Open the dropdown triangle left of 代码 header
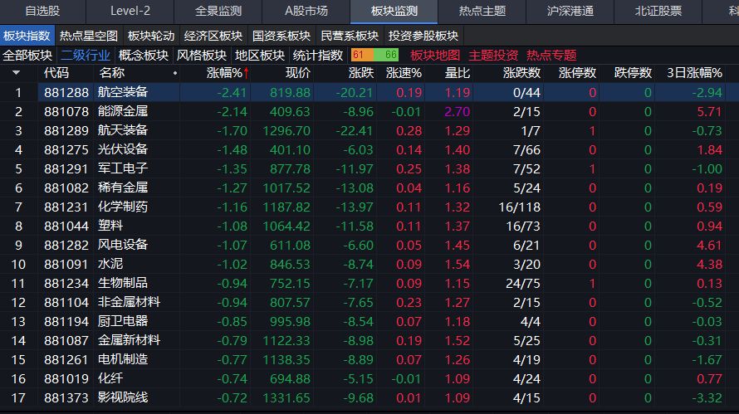The image size is (739, 414). (x=16, y=73)
